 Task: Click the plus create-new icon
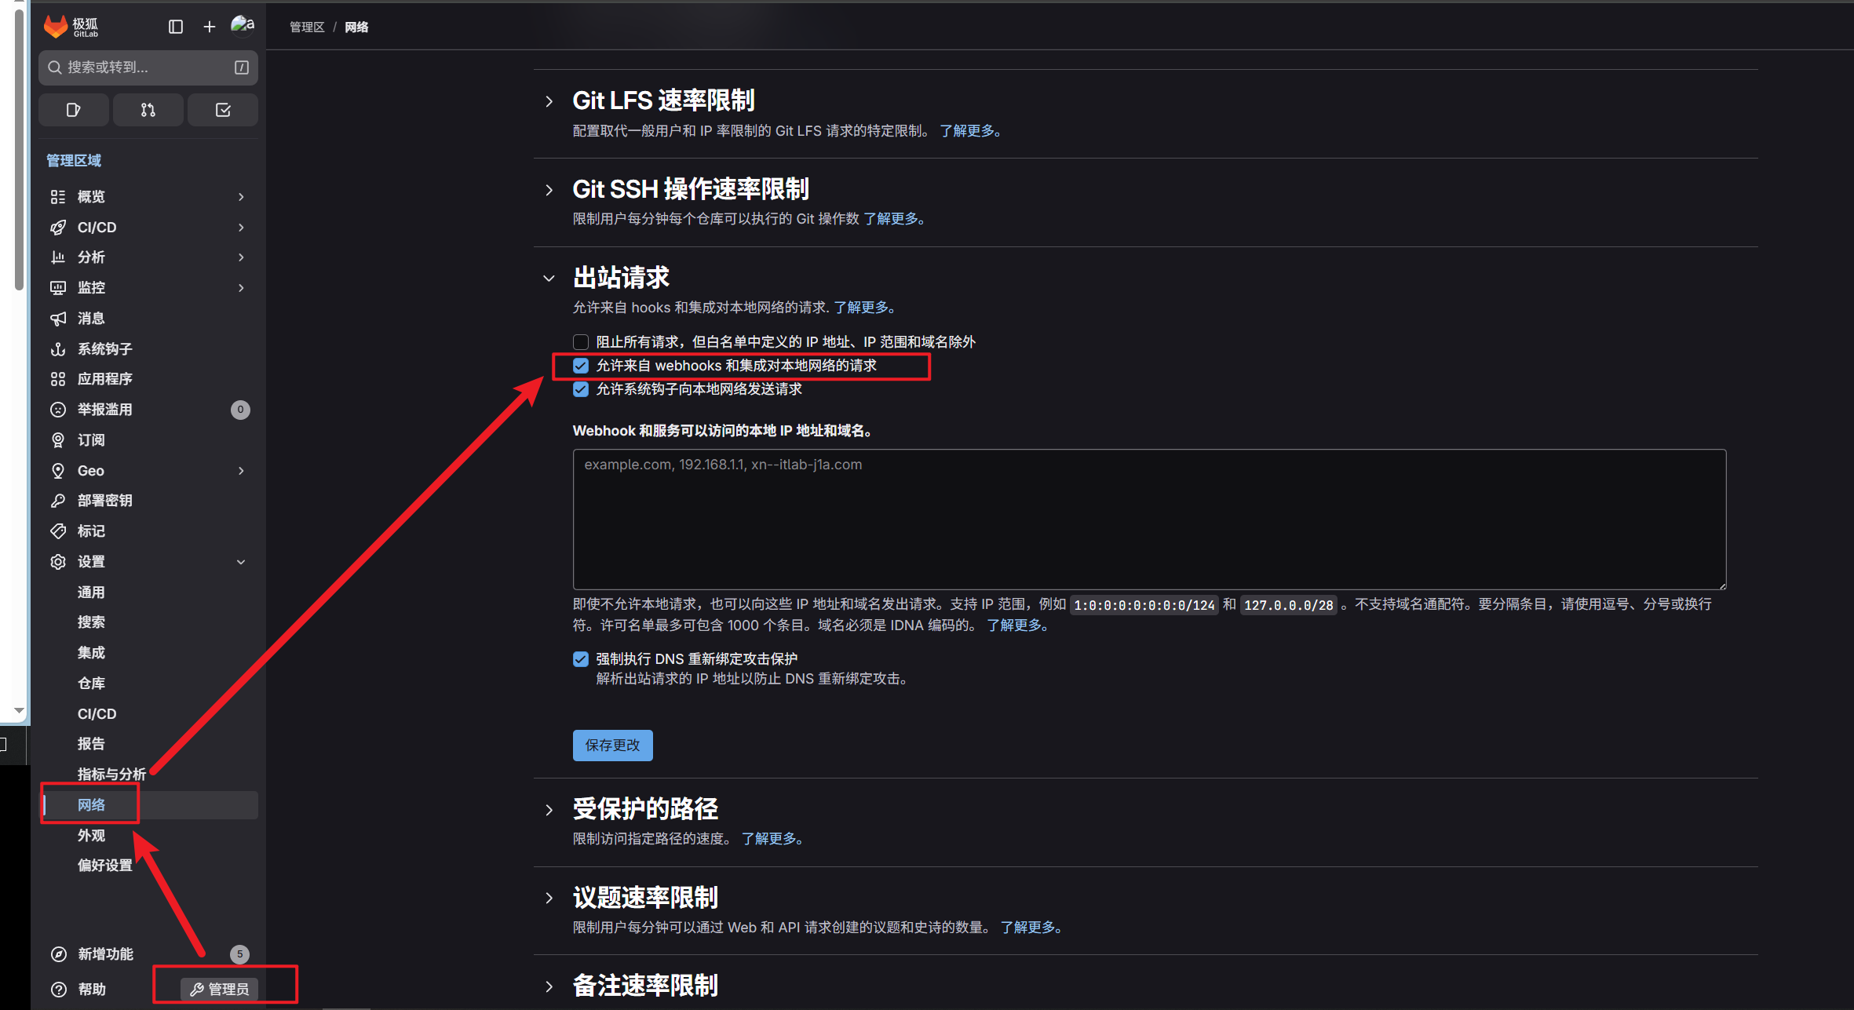pyautogui.click(x=210, y=27)
